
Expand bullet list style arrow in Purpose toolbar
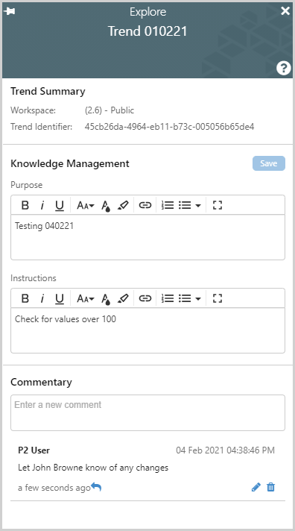point(198,205)
